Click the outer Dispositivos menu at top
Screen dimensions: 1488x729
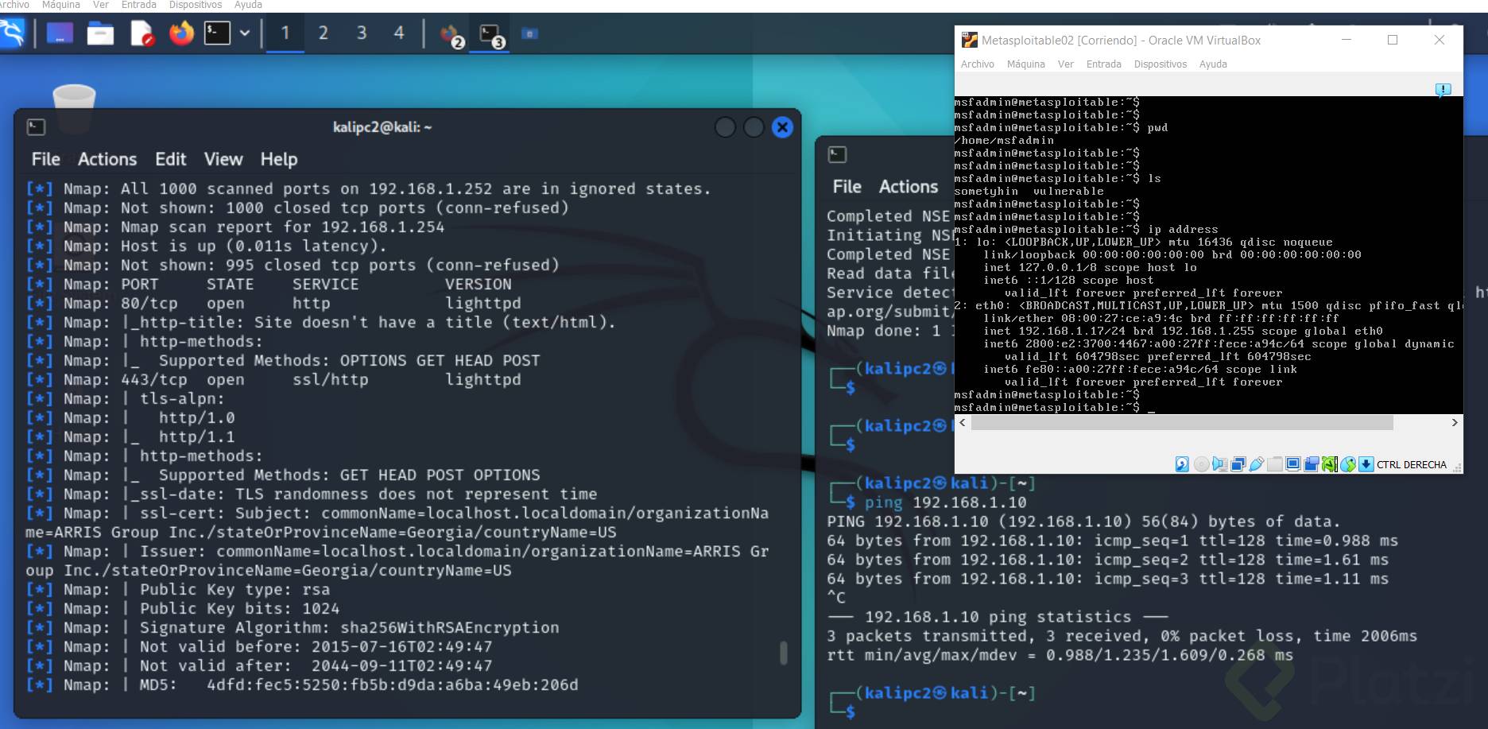(196, 5)
